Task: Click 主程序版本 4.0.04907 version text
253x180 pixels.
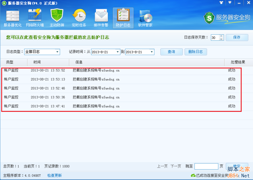Action: pyautogui.click(x=22, y=175)
